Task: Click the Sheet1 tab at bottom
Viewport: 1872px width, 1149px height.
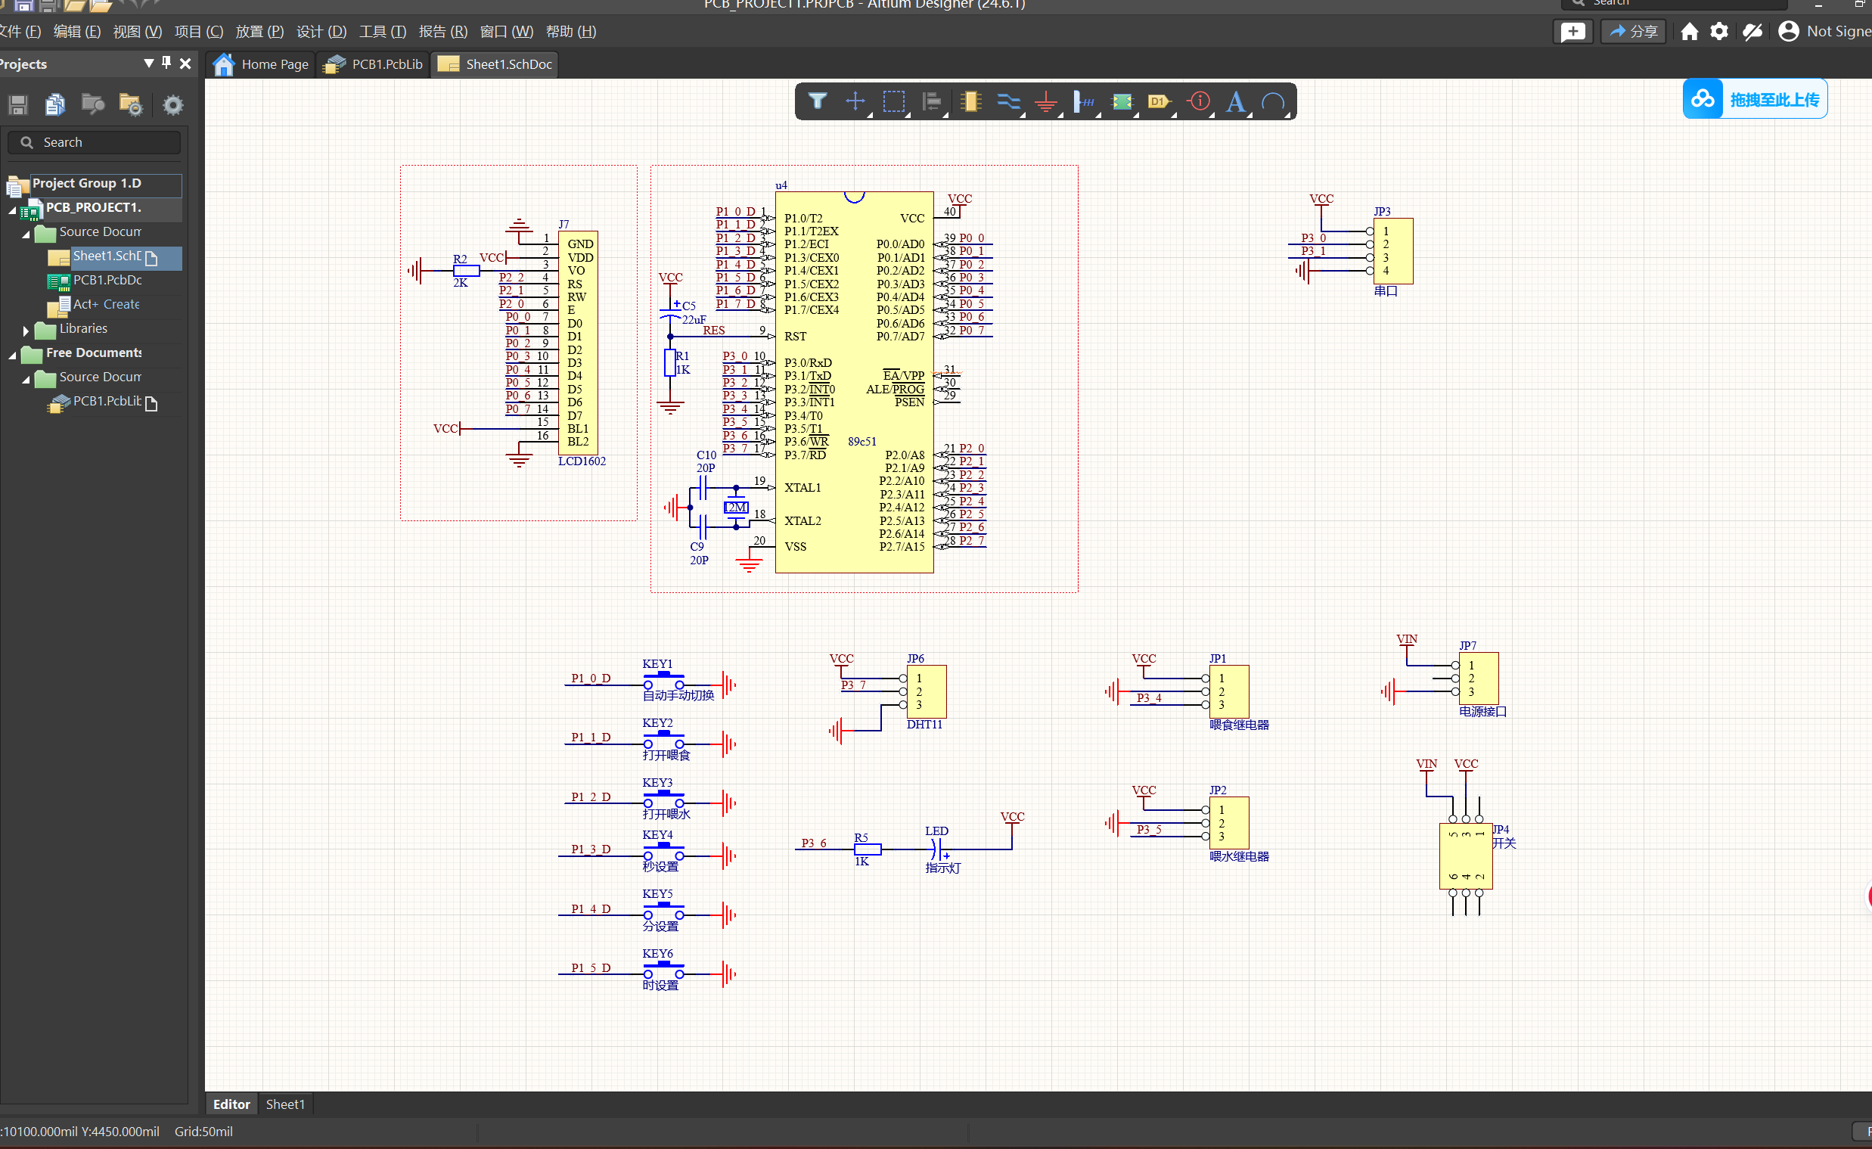Action: (285, 1104)
